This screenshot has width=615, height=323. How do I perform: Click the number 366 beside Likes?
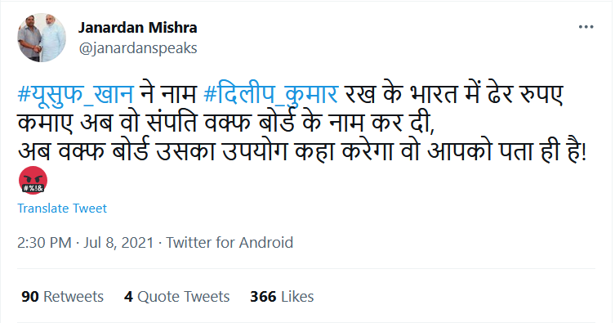263,296
